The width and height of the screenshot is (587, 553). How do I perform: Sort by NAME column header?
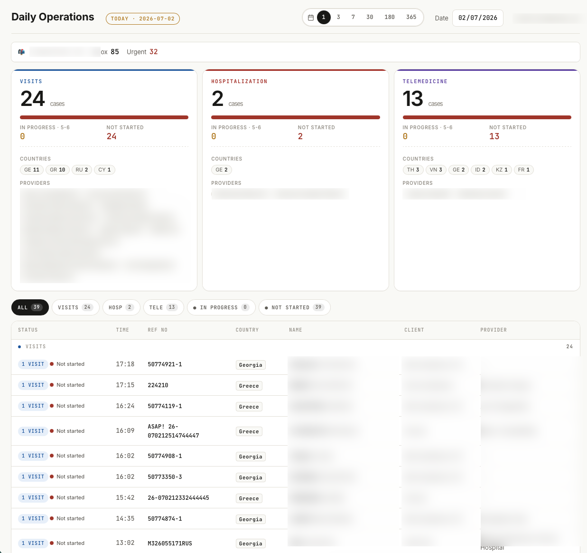[x=296, y=330]
